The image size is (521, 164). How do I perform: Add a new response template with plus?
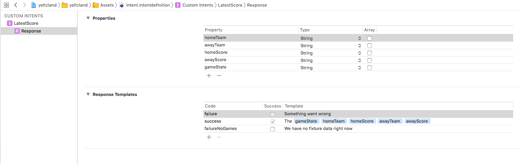point(209,137)
